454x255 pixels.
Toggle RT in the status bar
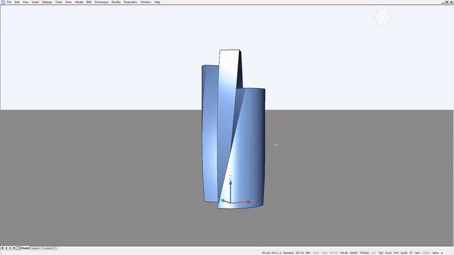pos(411,253)
